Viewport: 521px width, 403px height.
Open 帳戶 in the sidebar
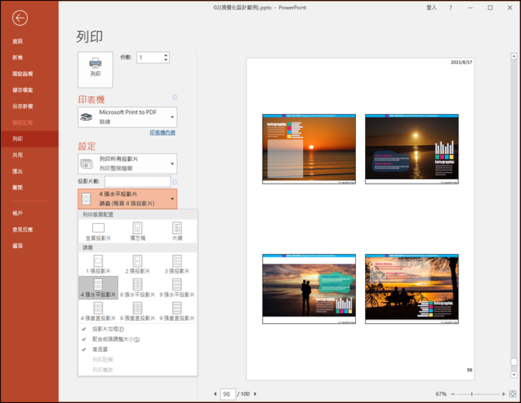pyautogui.click(x=29, y=213)
